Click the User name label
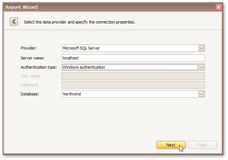 (30, 76)
